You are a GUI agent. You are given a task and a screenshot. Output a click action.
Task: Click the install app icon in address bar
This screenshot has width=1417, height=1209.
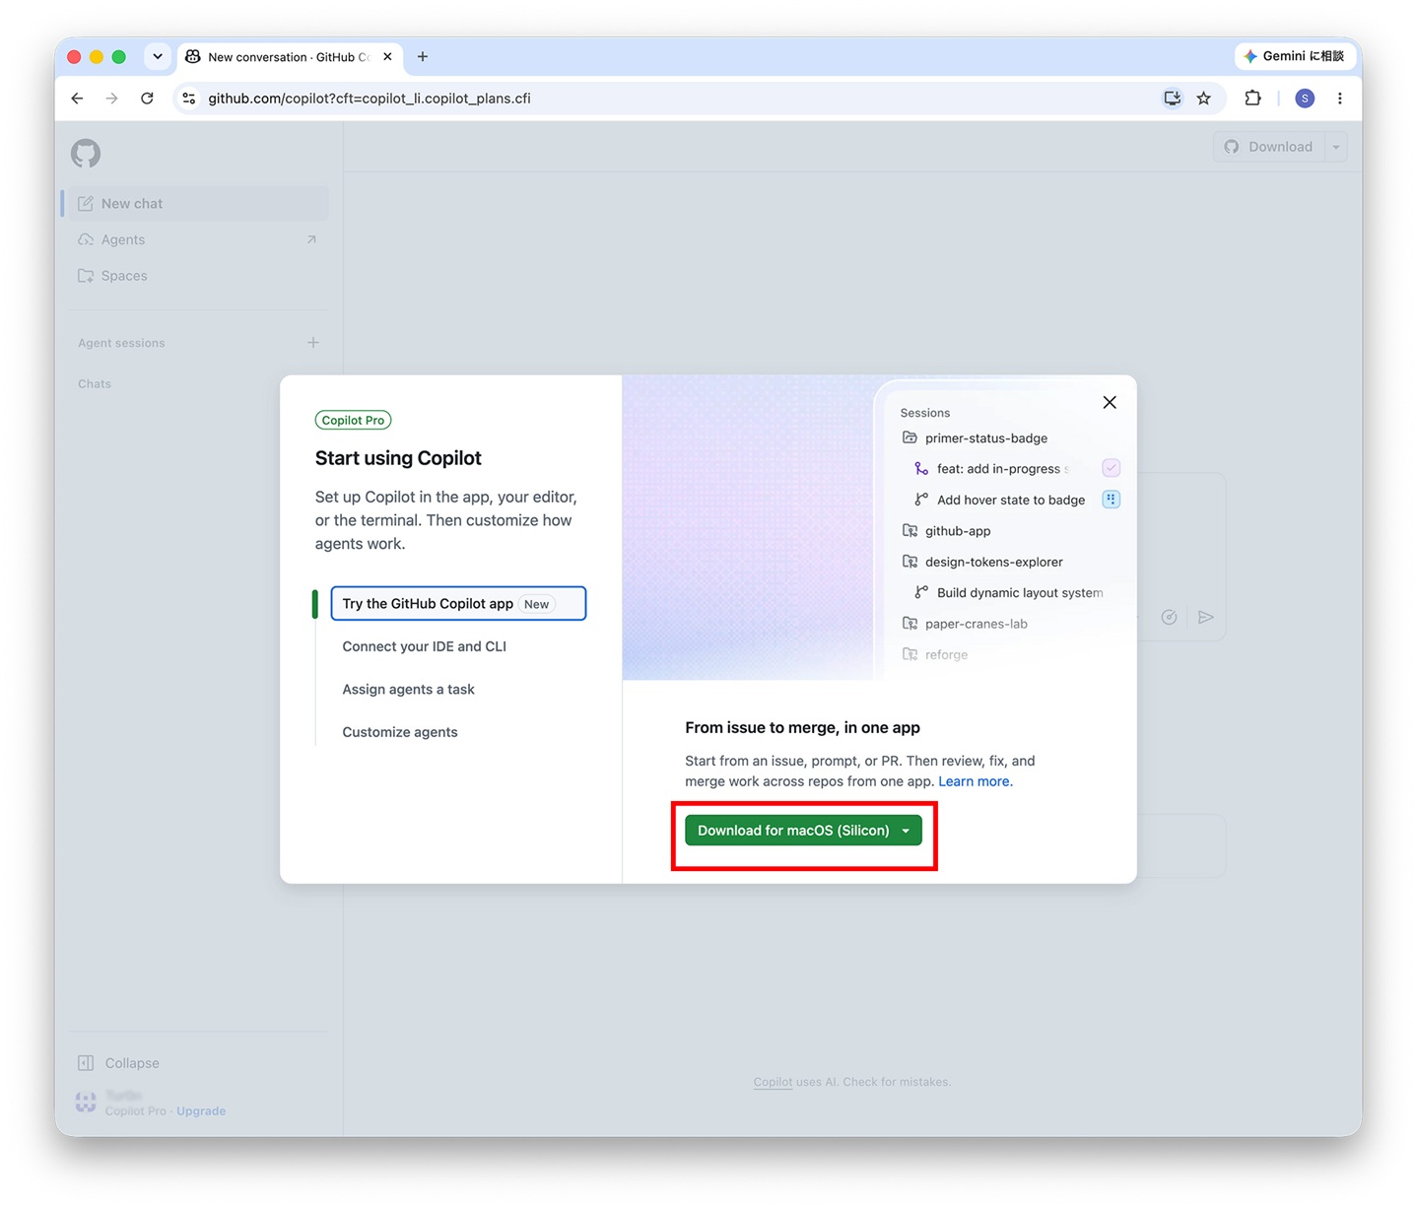point(1172,99)
